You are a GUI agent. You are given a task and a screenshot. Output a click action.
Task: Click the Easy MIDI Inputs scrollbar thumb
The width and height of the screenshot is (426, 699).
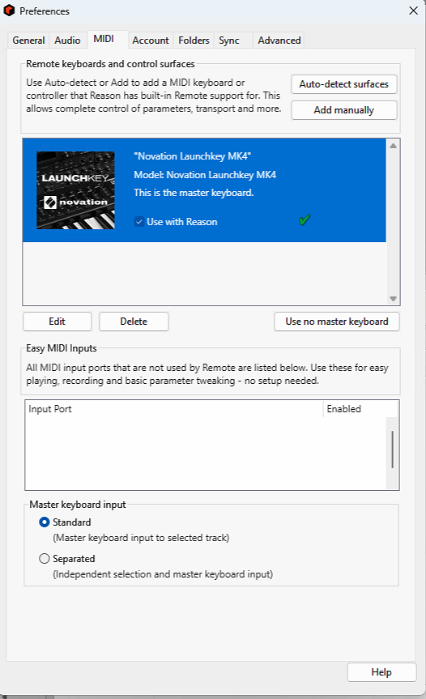[392, 450]
